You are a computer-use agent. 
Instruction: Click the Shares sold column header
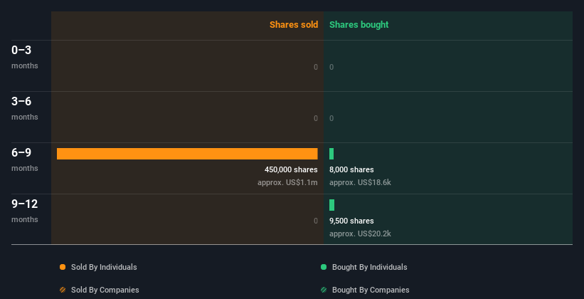point(294,25)
